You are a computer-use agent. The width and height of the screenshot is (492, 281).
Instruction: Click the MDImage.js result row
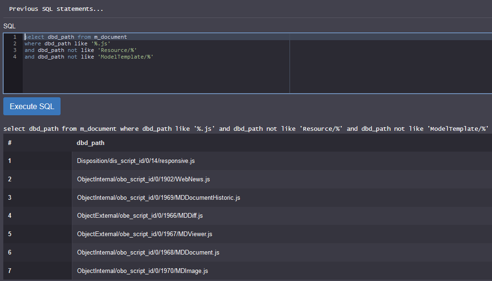[x=142, y=271]
